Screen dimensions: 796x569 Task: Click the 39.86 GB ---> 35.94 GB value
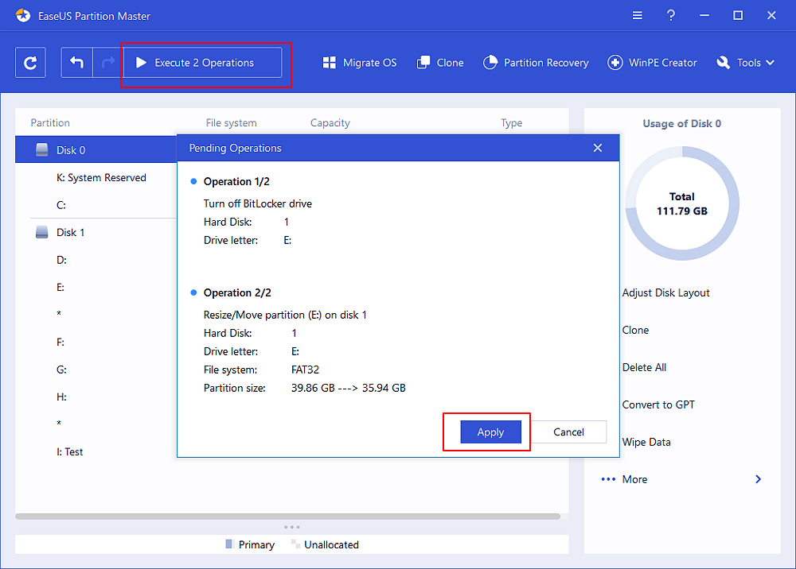pyautogui.click(x=349, y=388)
